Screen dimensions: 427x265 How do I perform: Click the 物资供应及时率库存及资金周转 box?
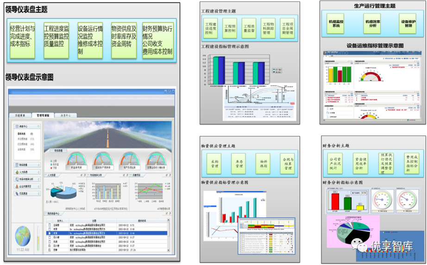click(124, 40)
